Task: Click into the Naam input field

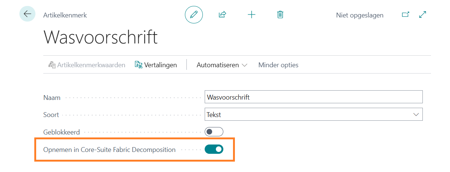Action: click(313, 97)
